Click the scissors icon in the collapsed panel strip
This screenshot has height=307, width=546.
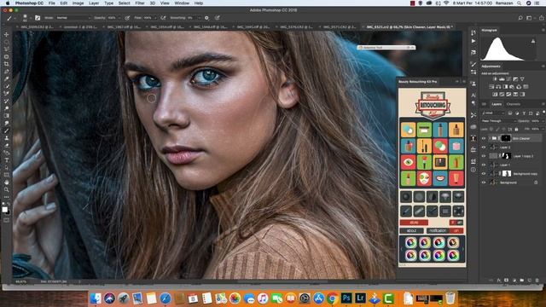point(473,115)
